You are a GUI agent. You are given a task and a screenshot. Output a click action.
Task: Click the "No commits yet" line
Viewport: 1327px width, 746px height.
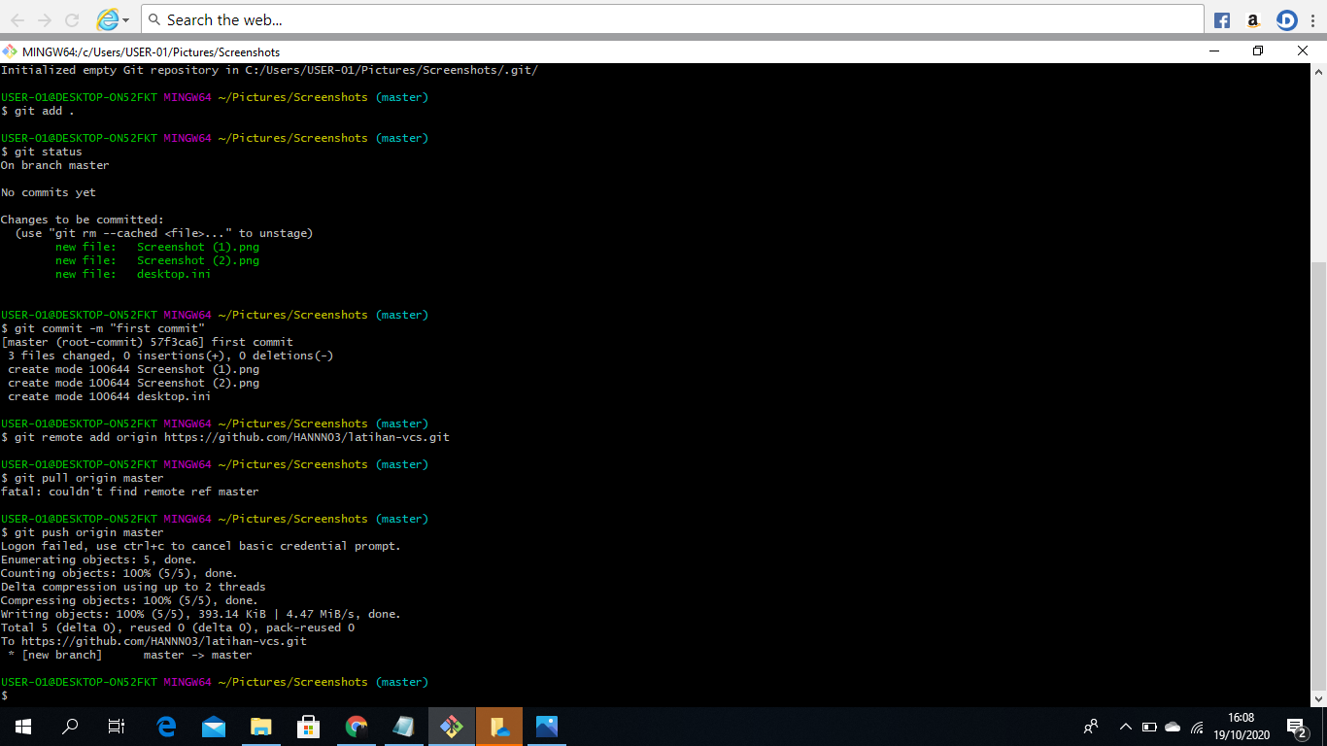coord(49,192)
